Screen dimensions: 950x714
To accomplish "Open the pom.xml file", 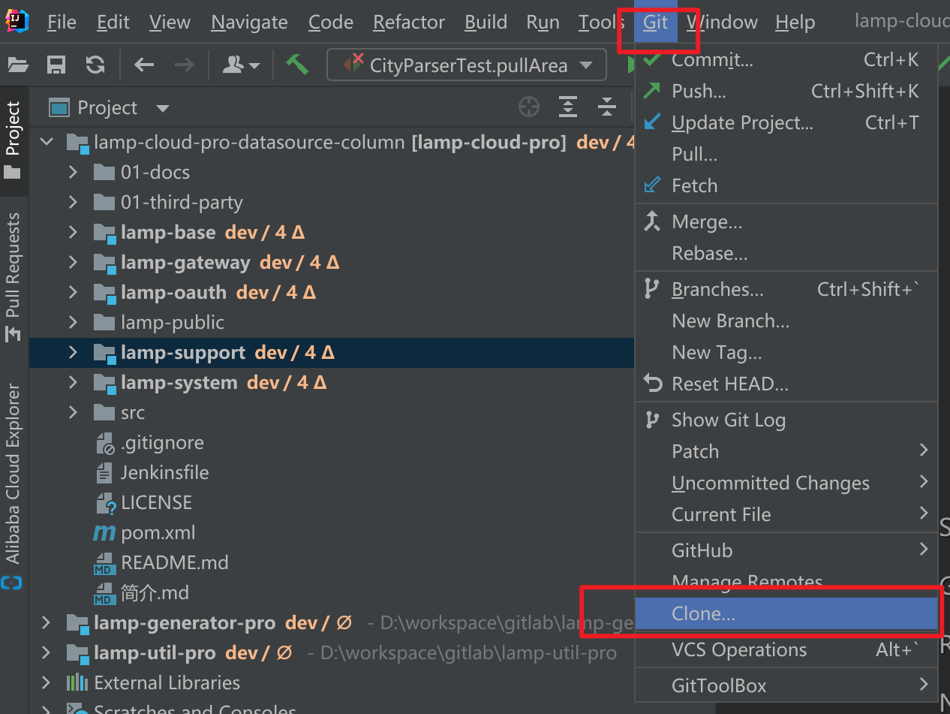I will point(158,532).
